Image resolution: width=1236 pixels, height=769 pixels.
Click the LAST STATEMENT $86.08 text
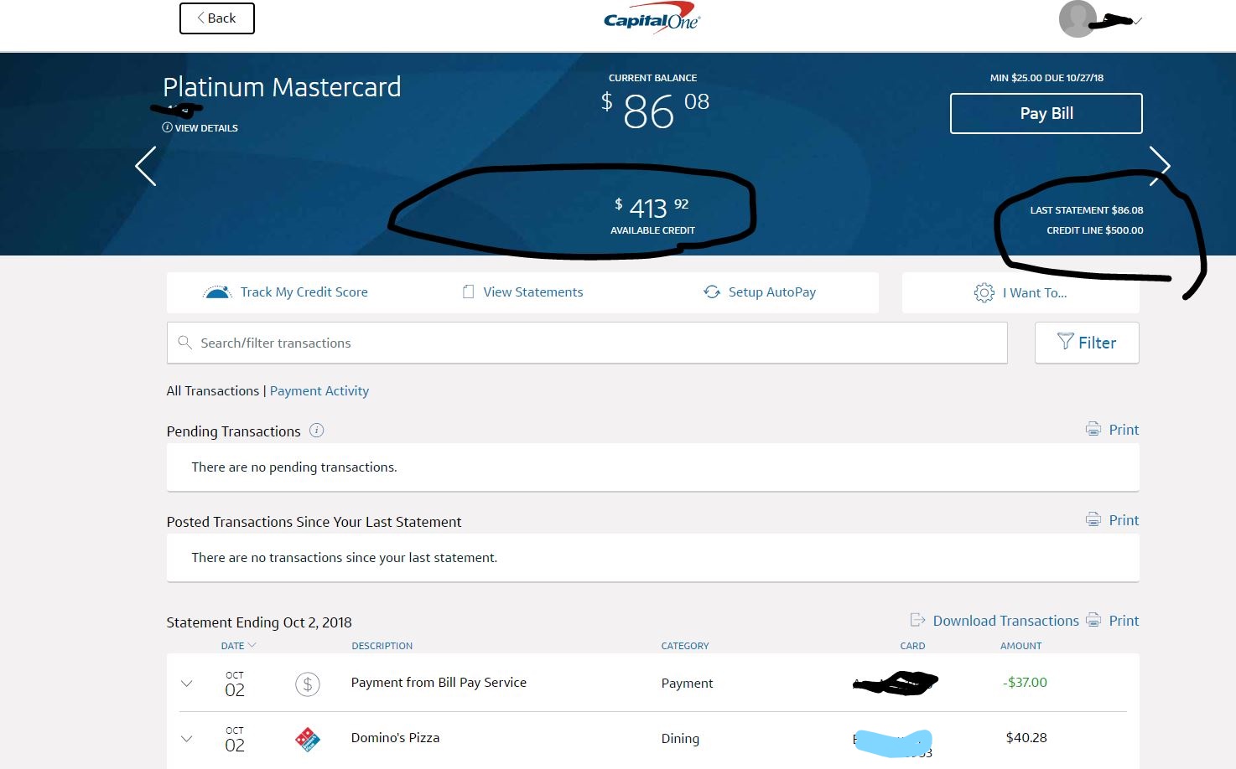point(1087,210)
